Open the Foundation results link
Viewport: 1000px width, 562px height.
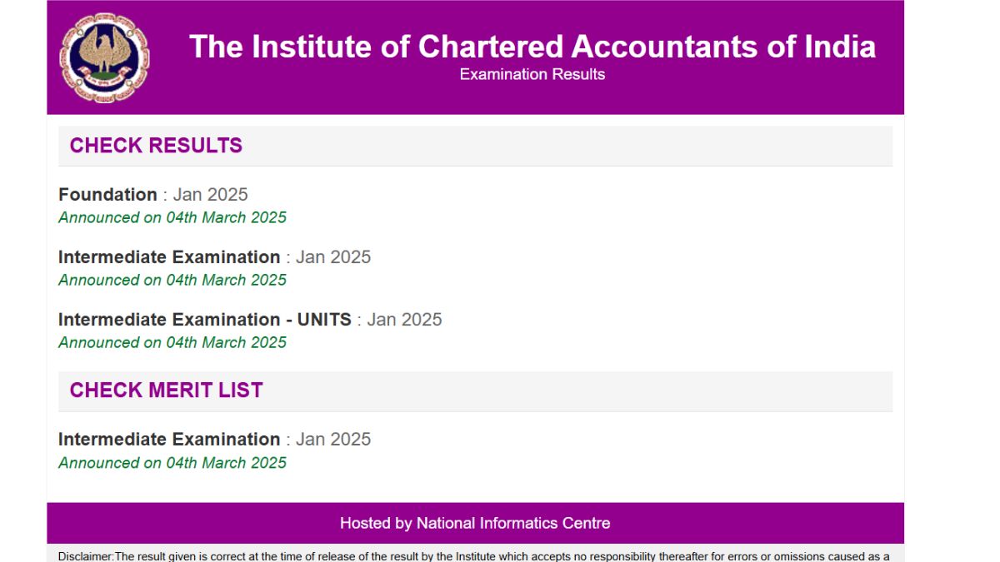pyautogui.click(x=107, y=195)
